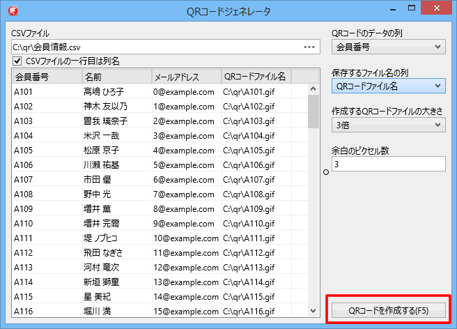Click the red app icon in title bar

click(13, 10)
